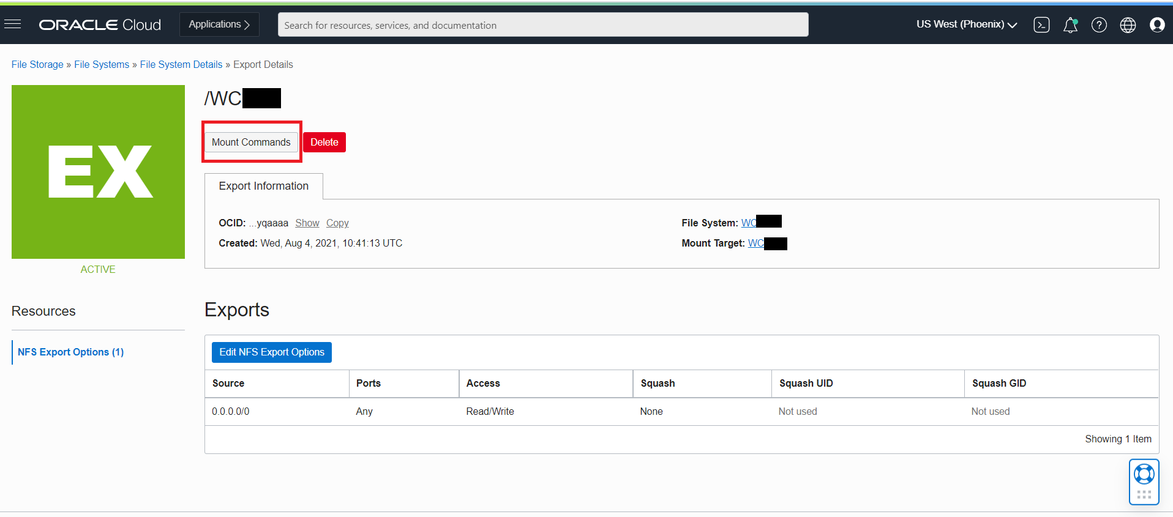Select the Export Information tab

(264, 186)
